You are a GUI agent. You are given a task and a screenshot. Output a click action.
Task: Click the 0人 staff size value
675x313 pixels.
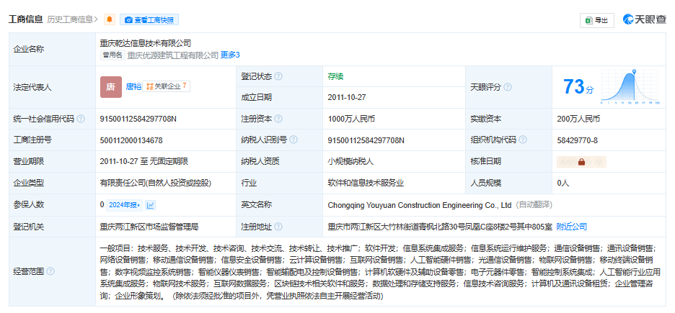click(562, 183)
